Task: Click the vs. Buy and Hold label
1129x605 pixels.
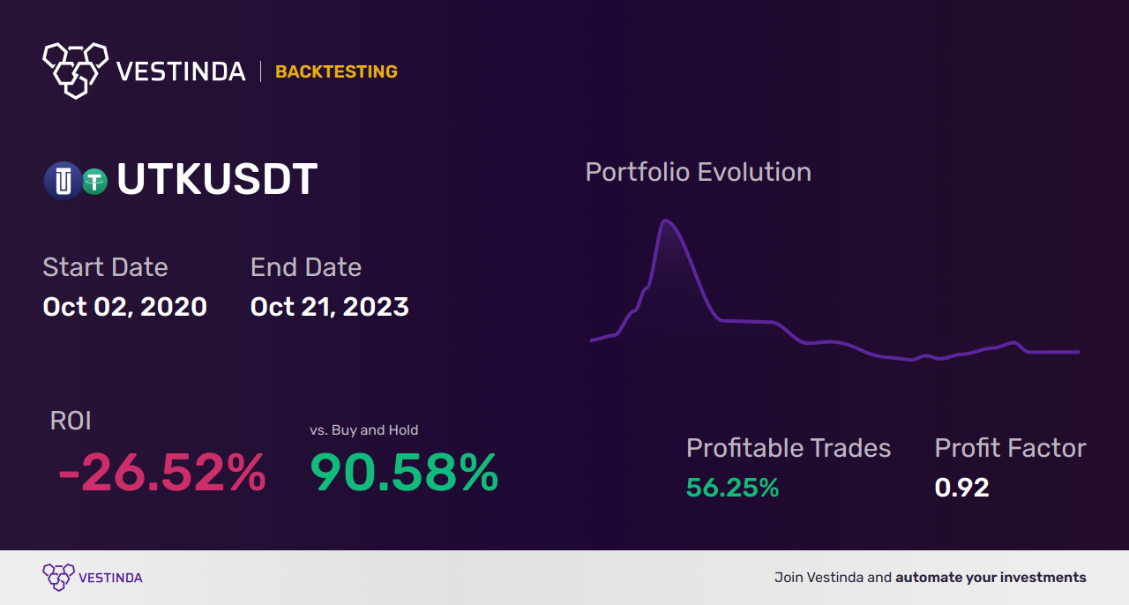Action: pyautogui.click(x=364, y=430)
